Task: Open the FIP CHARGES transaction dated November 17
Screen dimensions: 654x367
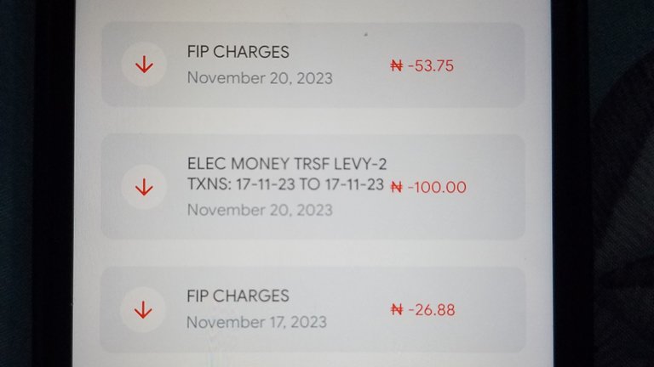Action: (313, 309)
